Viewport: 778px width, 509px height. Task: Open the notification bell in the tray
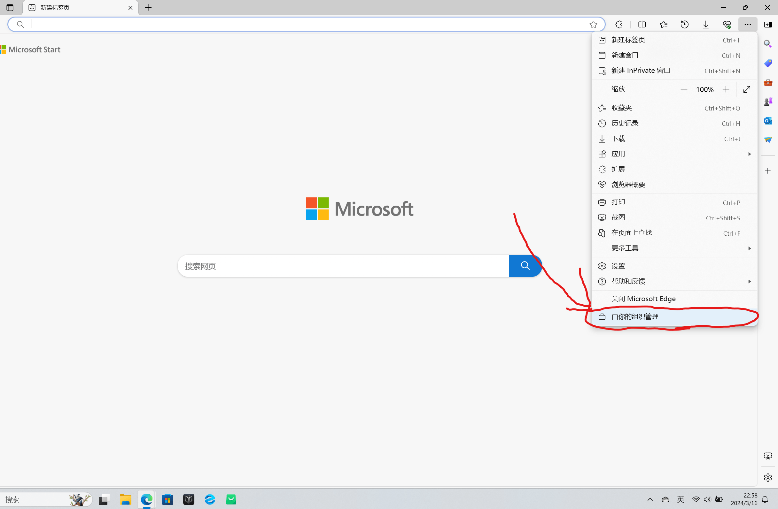tap(765, 499)
